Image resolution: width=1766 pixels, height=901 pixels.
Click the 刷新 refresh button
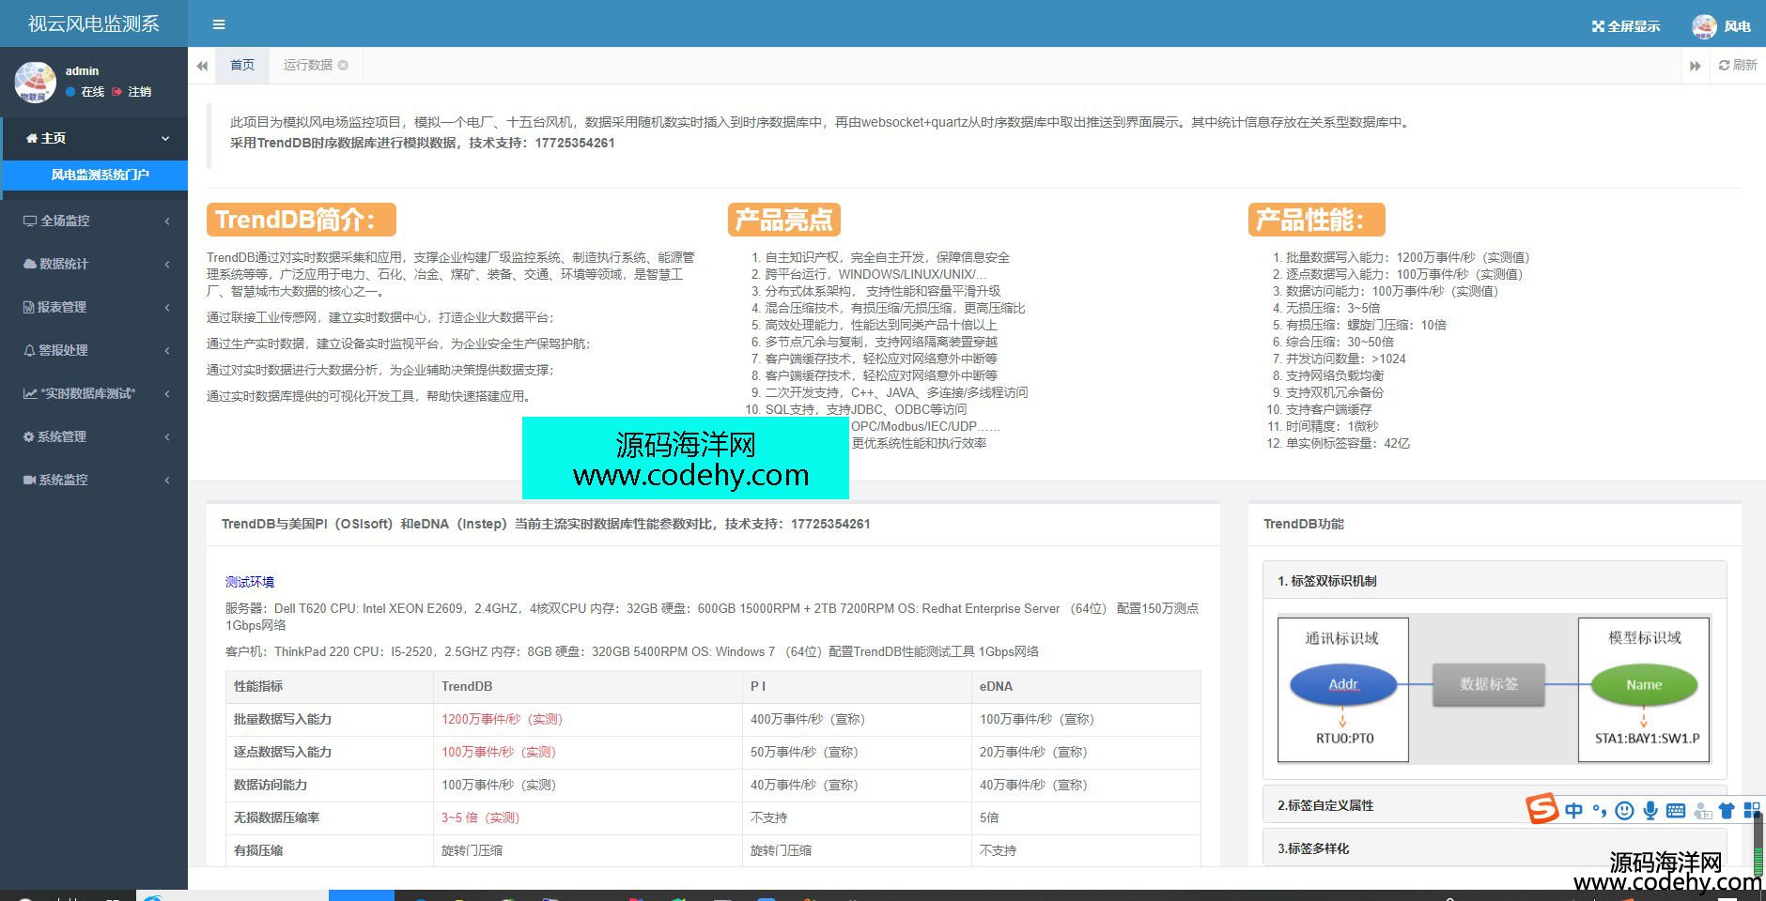(x=1737, y=65)
